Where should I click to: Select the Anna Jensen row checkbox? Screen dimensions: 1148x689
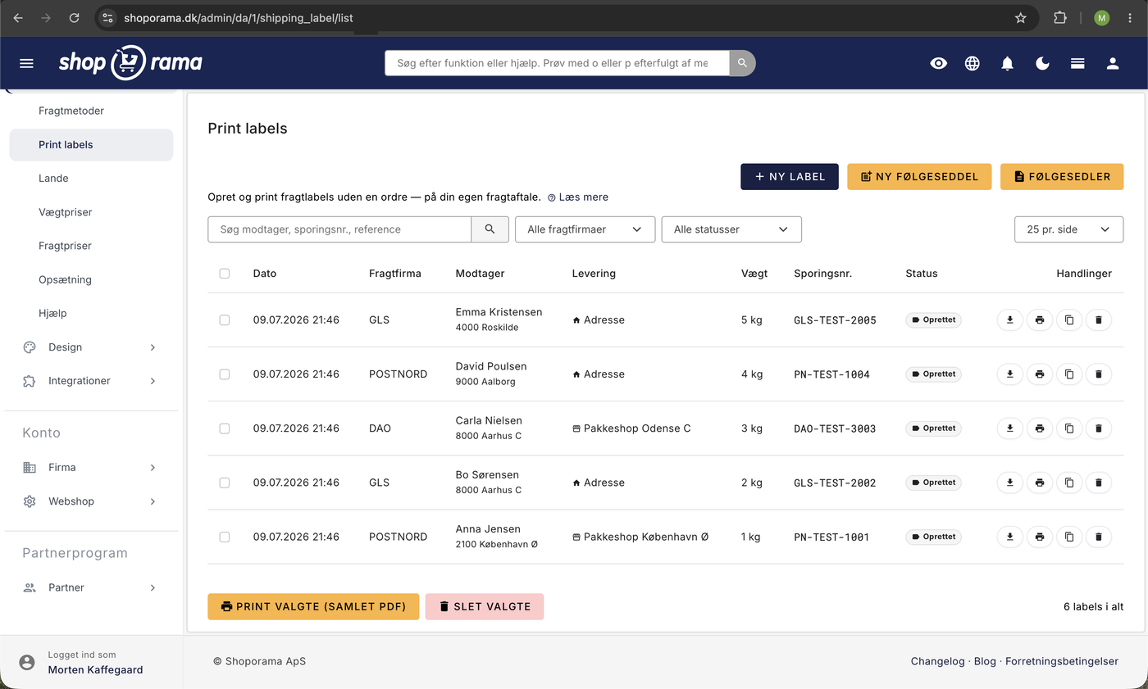[225, 537]
